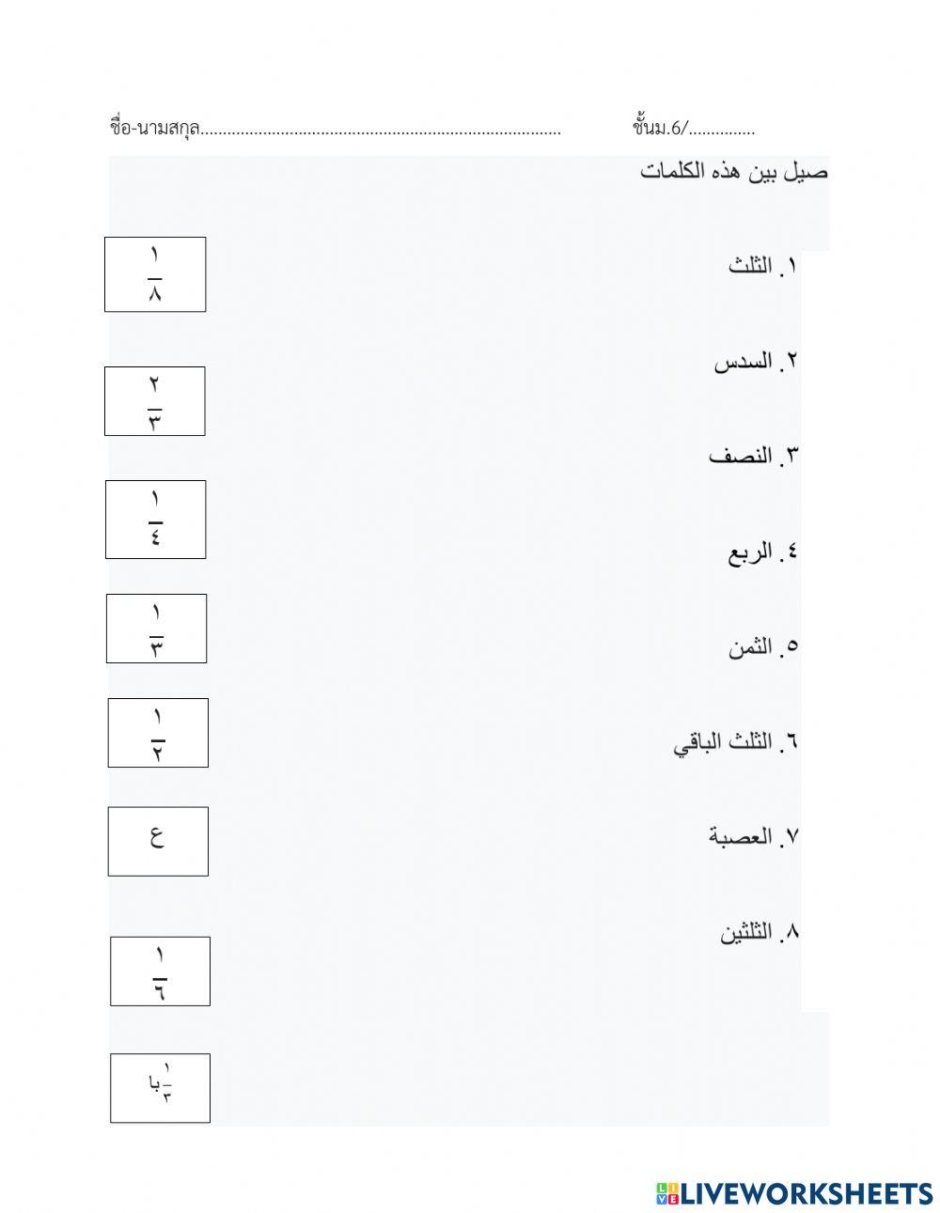Click word number ٤ الربع
The height and width of the screenshot is (1213, 940).
pos(762,552)
